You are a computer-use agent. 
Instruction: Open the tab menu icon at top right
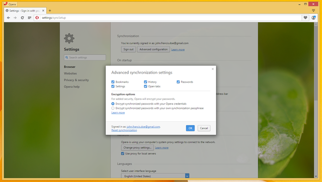(313, 11)
